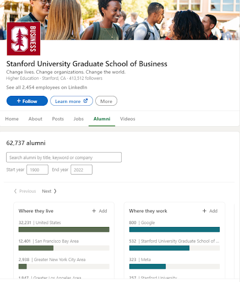Image resolution: width=240 pixels, height=282 pixels.
Task: Go to Previous insights page
Action: [x=25, y=191]
